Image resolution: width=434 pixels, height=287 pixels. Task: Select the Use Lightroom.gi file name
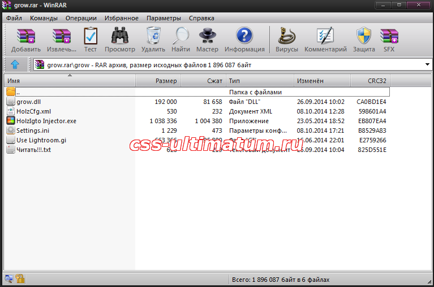41,140
